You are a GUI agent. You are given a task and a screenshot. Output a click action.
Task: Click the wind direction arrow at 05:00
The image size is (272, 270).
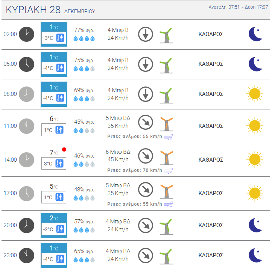coord(146,64)
